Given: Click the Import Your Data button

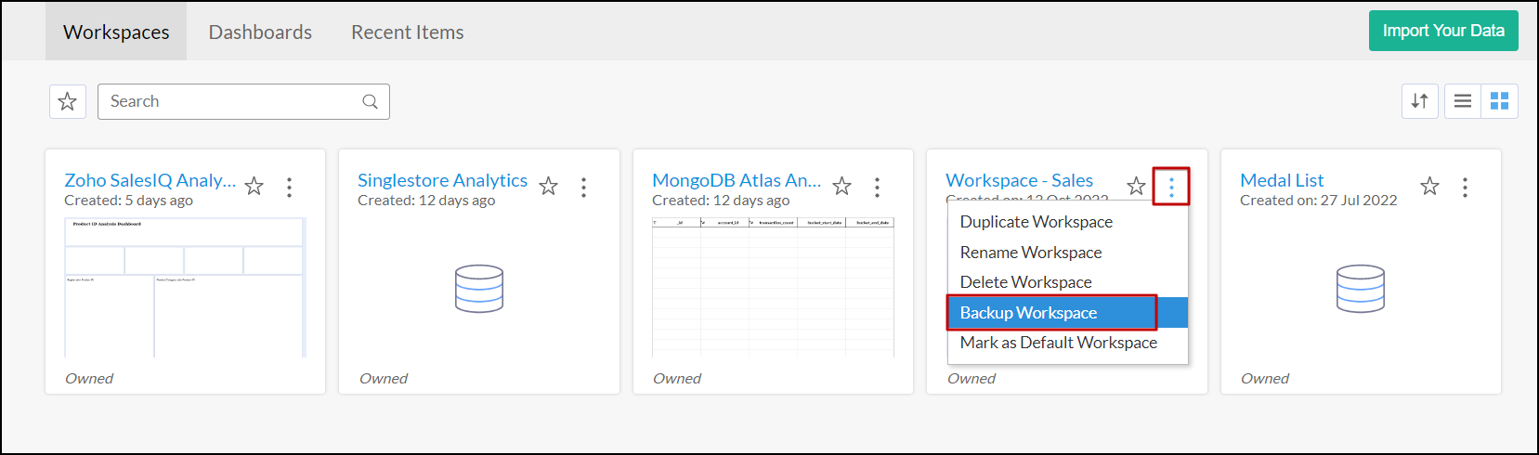Looking at the screenshot, I should coord(1442,31).
